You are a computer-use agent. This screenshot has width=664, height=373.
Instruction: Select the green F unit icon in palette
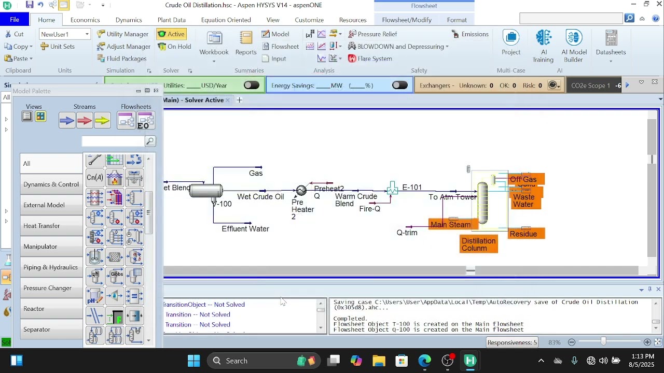[115, 315]
